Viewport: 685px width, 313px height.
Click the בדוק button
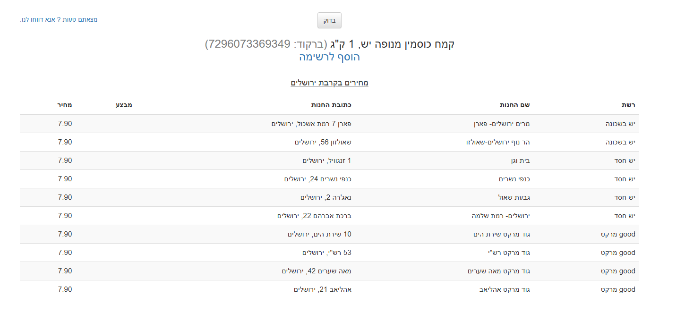329,20
